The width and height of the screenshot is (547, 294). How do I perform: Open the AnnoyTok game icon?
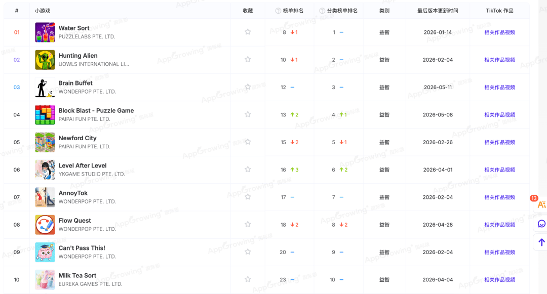click(x=45, y=197)
